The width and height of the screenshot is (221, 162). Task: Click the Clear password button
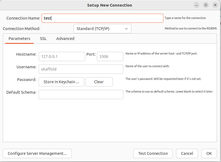99,82
